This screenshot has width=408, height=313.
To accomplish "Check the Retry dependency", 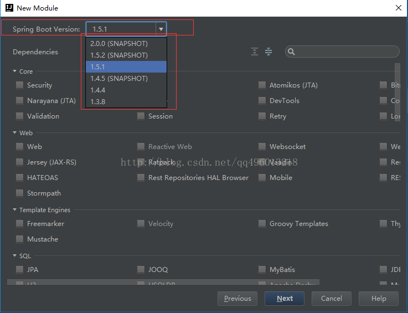I will tap(262, 116).
